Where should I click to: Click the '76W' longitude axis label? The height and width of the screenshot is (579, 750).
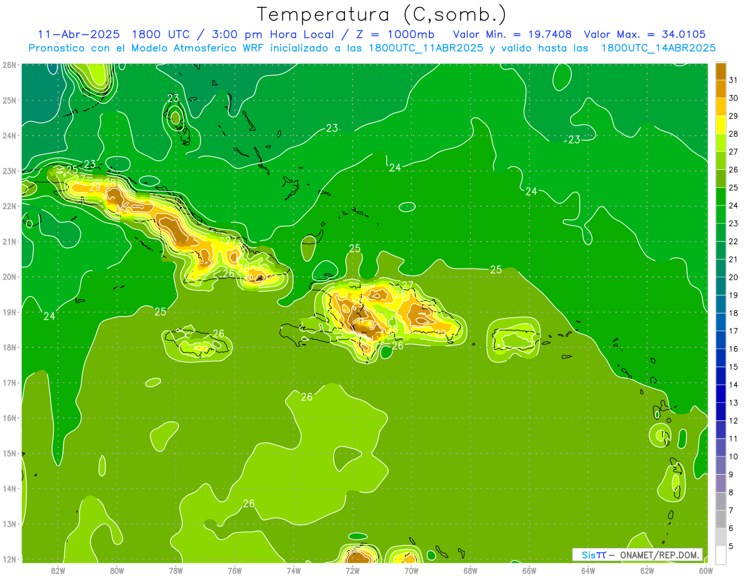point(234,570)
